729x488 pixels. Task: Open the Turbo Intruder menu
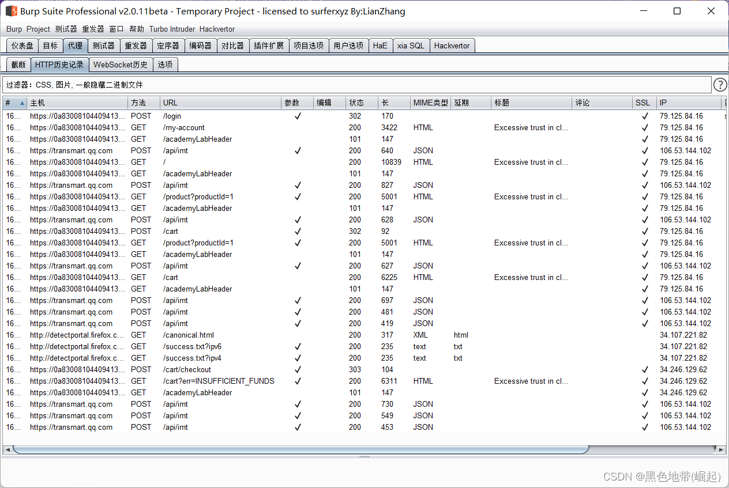tap(172, 29)
